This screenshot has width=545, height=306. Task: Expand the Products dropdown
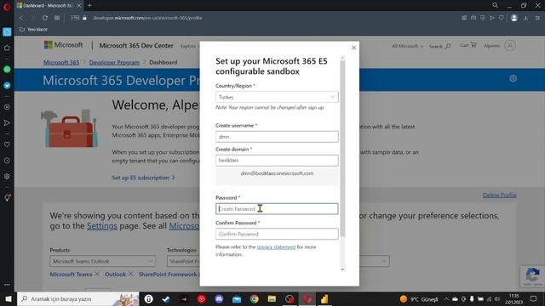tap(102, 261)
